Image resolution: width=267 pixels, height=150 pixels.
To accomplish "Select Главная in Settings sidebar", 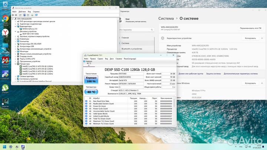I will click(125, 37).
